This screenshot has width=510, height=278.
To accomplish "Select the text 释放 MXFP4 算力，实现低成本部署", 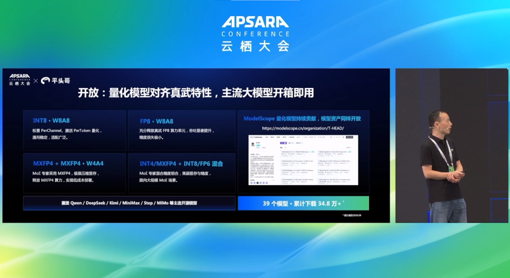I will click(63, 180).
